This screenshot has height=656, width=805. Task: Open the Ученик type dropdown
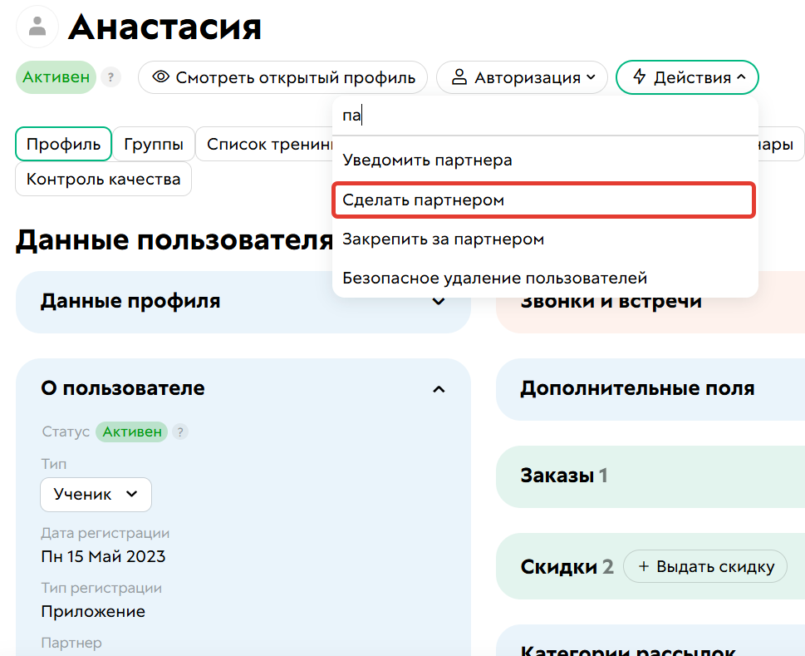coord(96,494)
